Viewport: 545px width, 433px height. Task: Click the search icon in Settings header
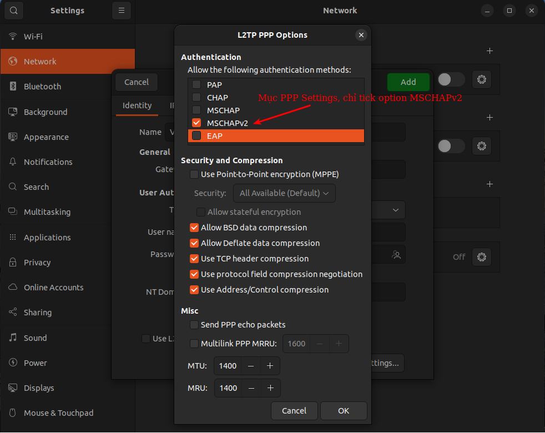13,11
